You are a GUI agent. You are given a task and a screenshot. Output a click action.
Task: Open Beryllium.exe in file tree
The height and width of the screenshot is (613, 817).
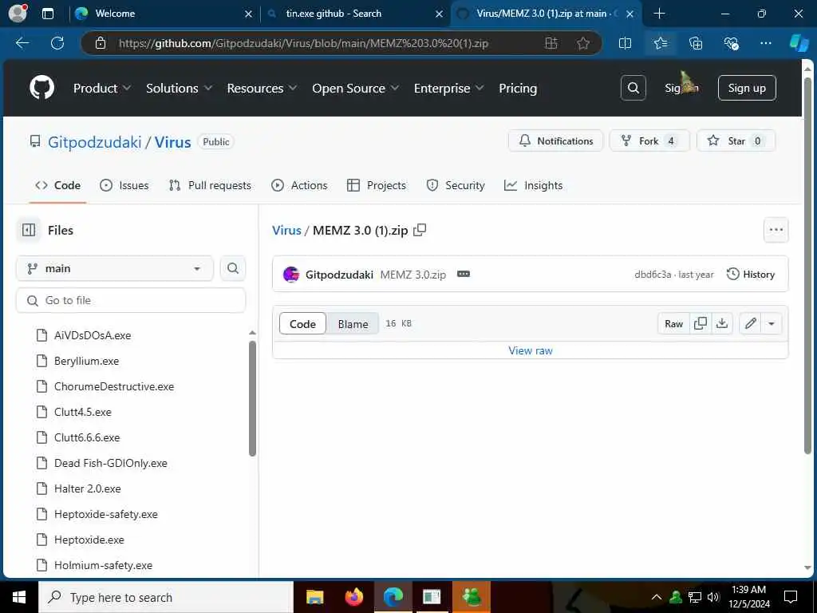(x=86, y=361)
